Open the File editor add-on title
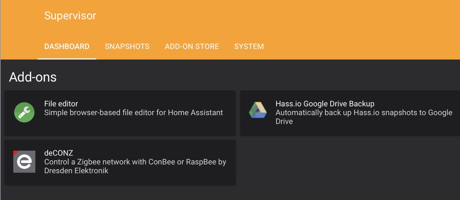 pyautogui.click(x=61, y=104)
